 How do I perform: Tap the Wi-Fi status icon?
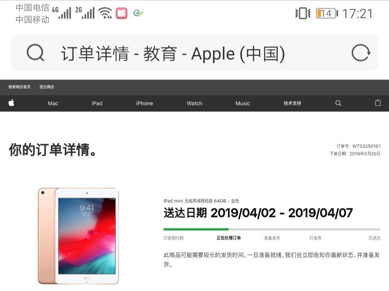pyautogui.click(x=105, y=13)
